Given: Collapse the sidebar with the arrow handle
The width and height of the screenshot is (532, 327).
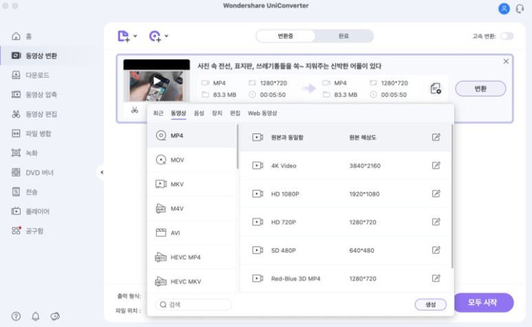Looking at the screenshot, I should pyautogui.click(x=101, y=172).
